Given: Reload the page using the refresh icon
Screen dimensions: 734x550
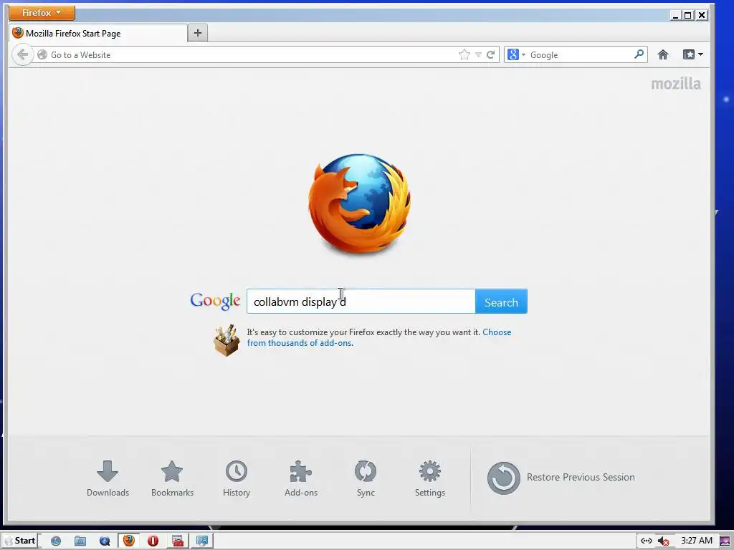Looking at the screenshot, I should 490,54.
